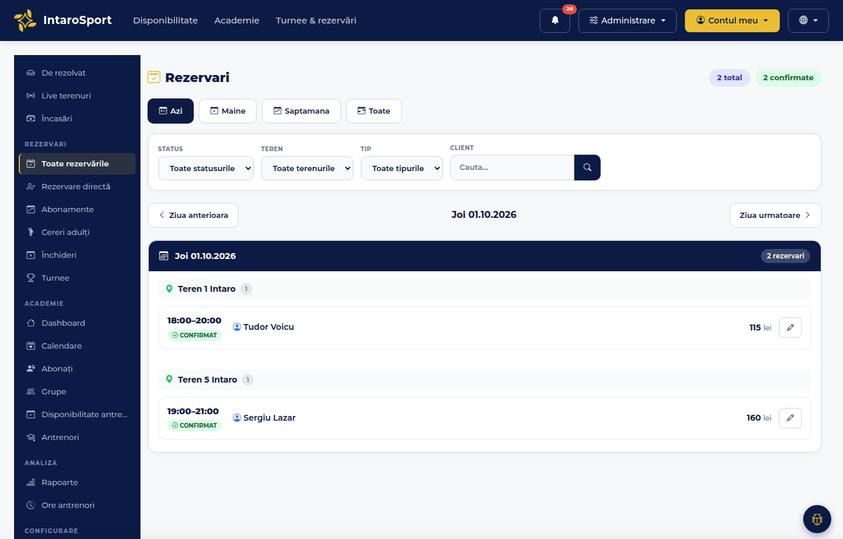Open Toate rezervările in sidebar
This screenshot has width=843, height=539.
click(x=77, y=163)
